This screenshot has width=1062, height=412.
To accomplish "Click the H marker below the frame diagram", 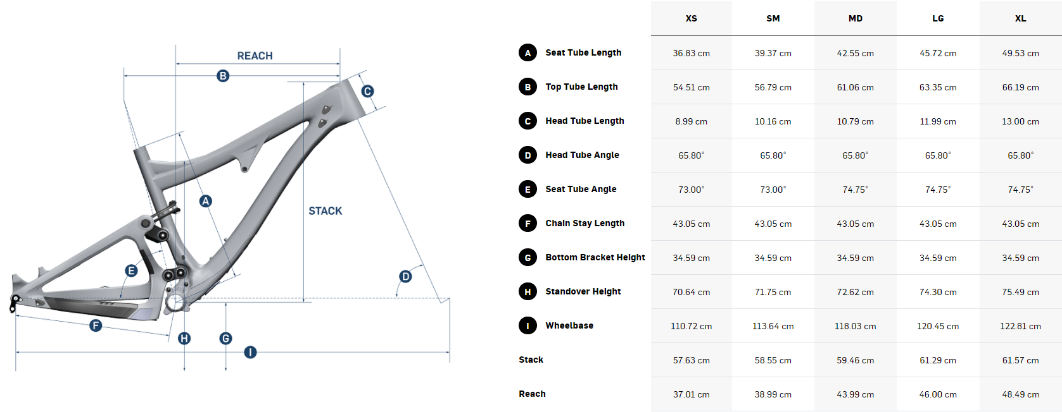I will tap(184, 339).
